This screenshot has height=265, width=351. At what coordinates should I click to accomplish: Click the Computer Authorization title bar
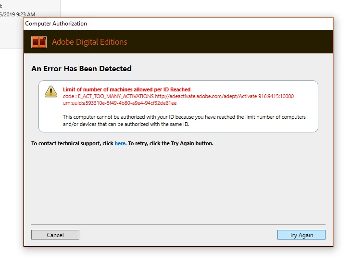click(x=178, y=24)
